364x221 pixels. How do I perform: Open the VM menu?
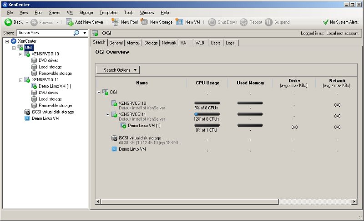(x=70, y=13)
